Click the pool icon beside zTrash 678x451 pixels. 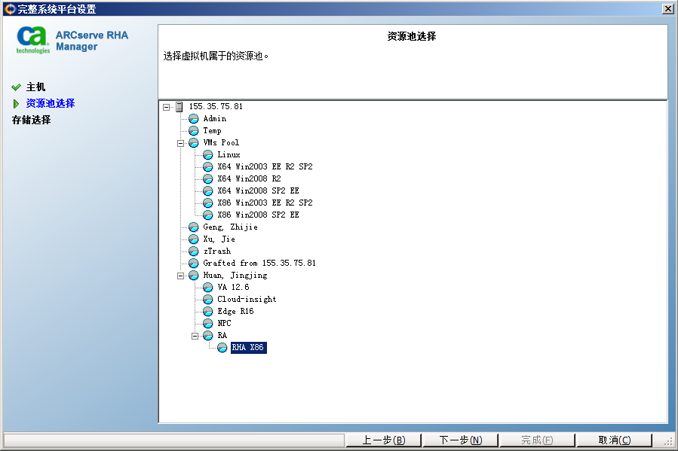(194, 251)
